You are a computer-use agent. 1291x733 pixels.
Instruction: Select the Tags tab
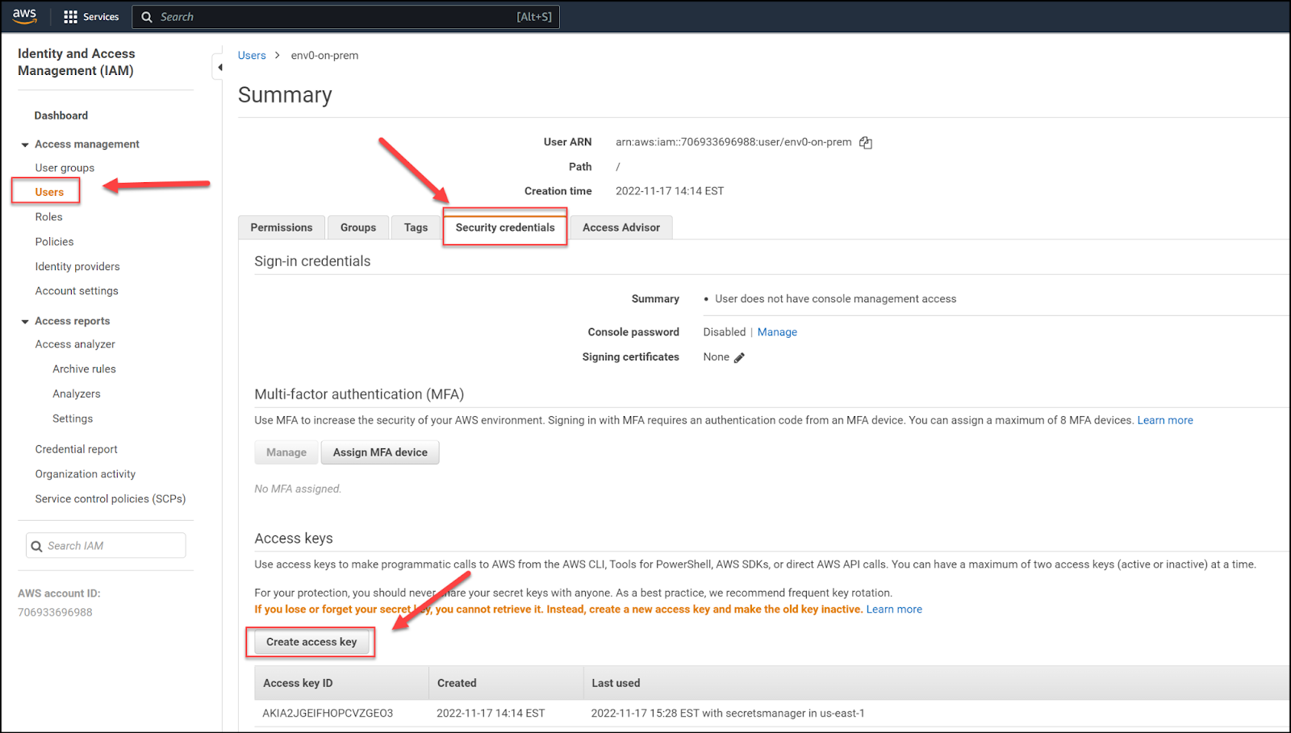[x=416, y=227]
